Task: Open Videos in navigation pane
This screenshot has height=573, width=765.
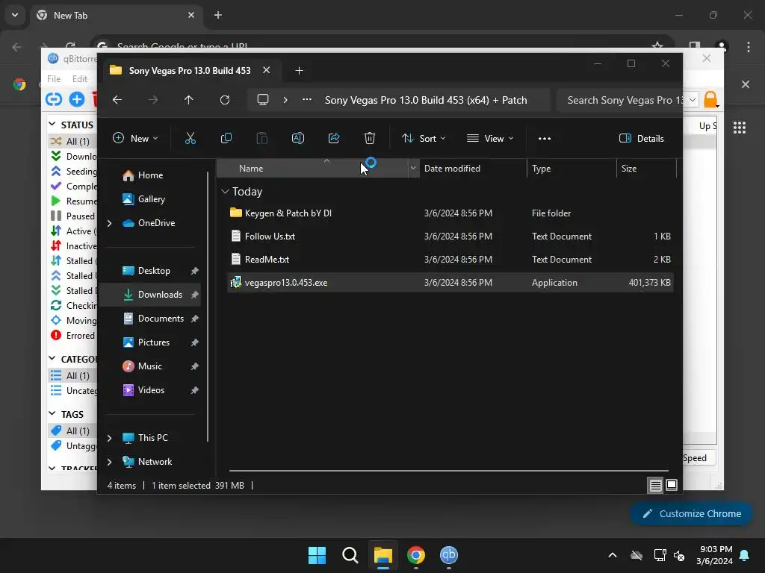Action: [x=151, y=390]
